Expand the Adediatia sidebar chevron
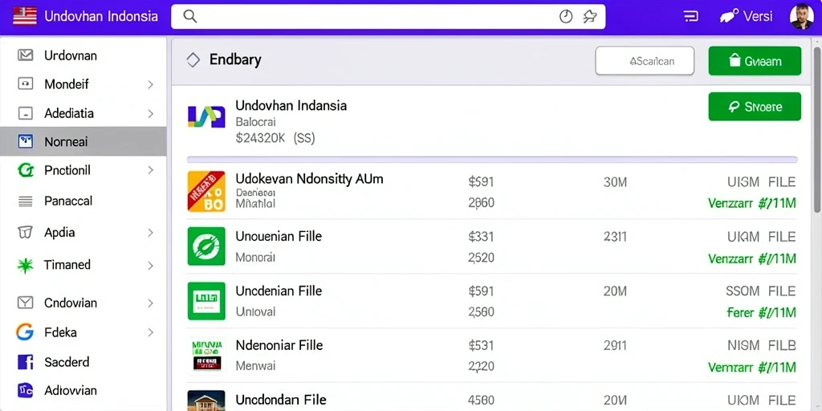 tap(150, 114)
